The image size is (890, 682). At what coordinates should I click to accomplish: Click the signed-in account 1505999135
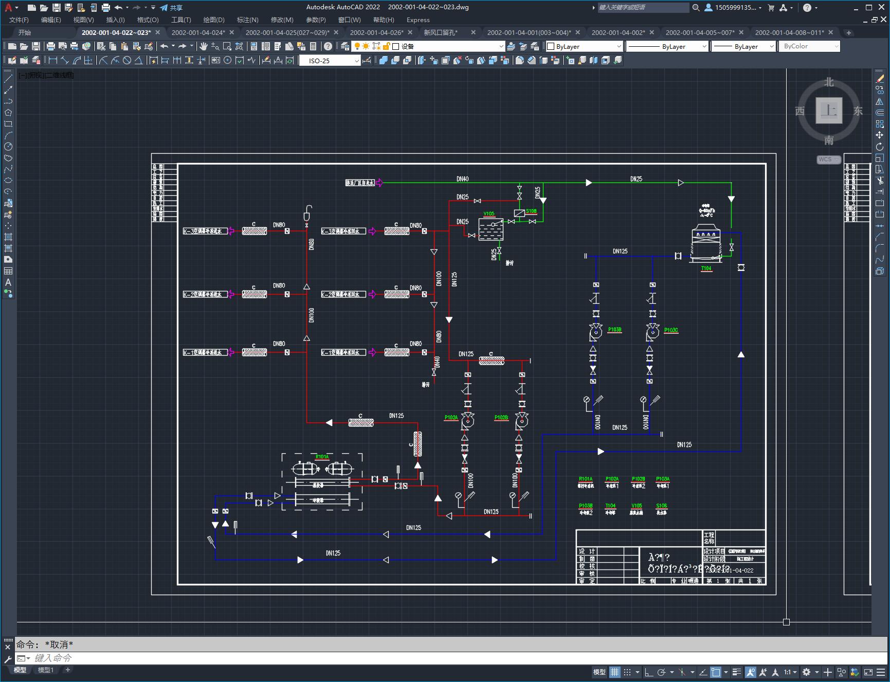pos(733,8)
